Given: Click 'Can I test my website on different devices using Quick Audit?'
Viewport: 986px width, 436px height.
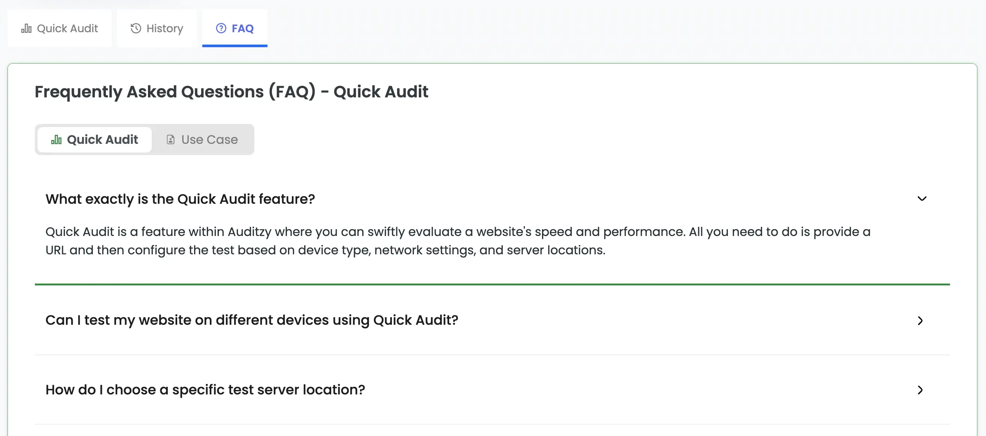Looking at the screenshot, I should (252, 320).
